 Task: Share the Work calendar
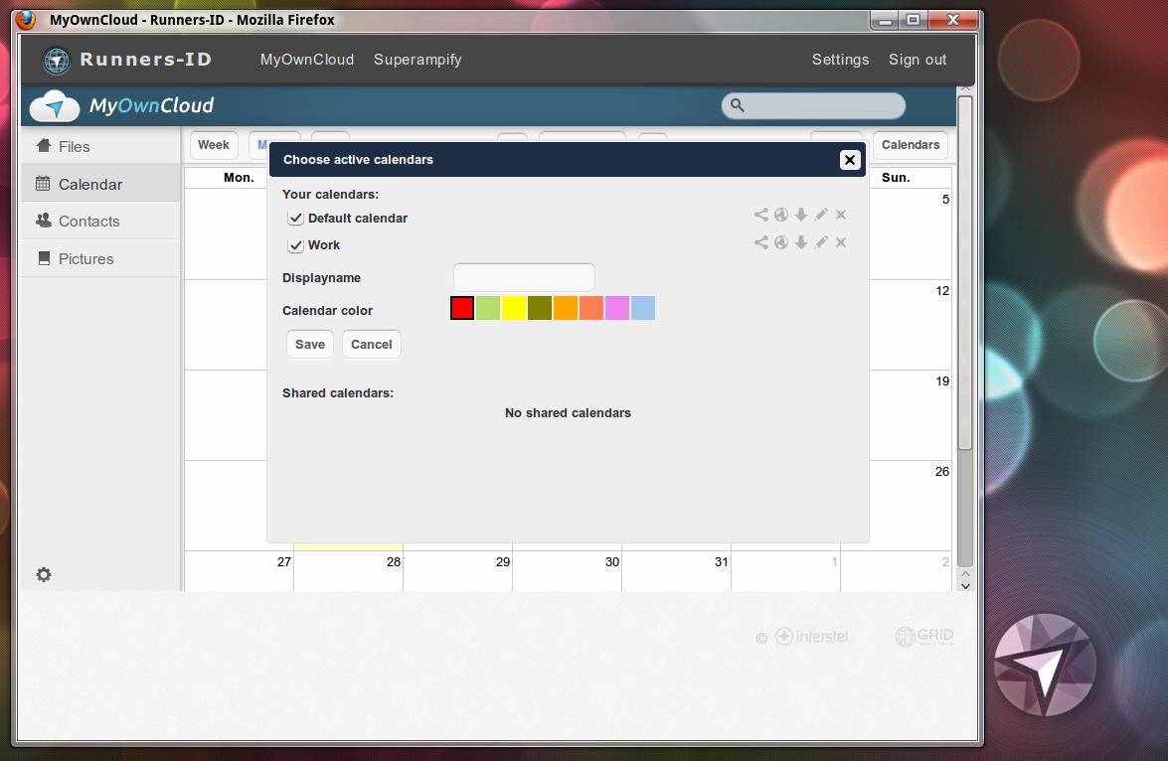760,242
